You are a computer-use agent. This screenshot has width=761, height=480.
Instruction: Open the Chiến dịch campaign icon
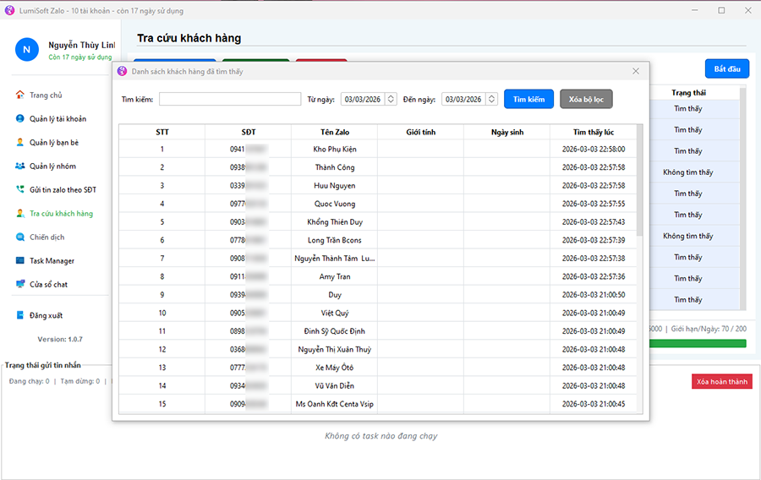[x=20, y=237]
